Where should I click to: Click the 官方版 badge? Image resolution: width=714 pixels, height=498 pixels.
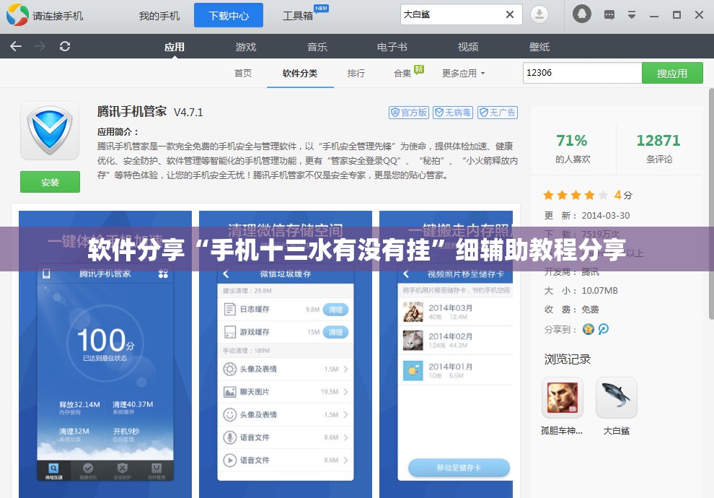click(x=408, y=113)
